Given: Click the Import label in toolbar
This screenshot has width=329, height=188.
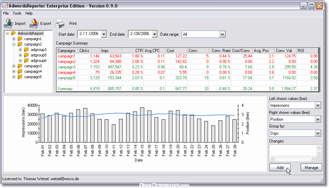Looking at the screenshot, I should pyautogui.click(x=20, y=23).
